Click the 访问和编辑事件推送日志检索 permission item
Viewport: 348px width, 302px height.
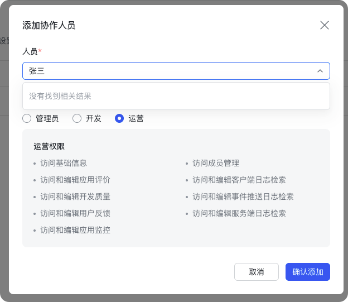tap(243, 196)
